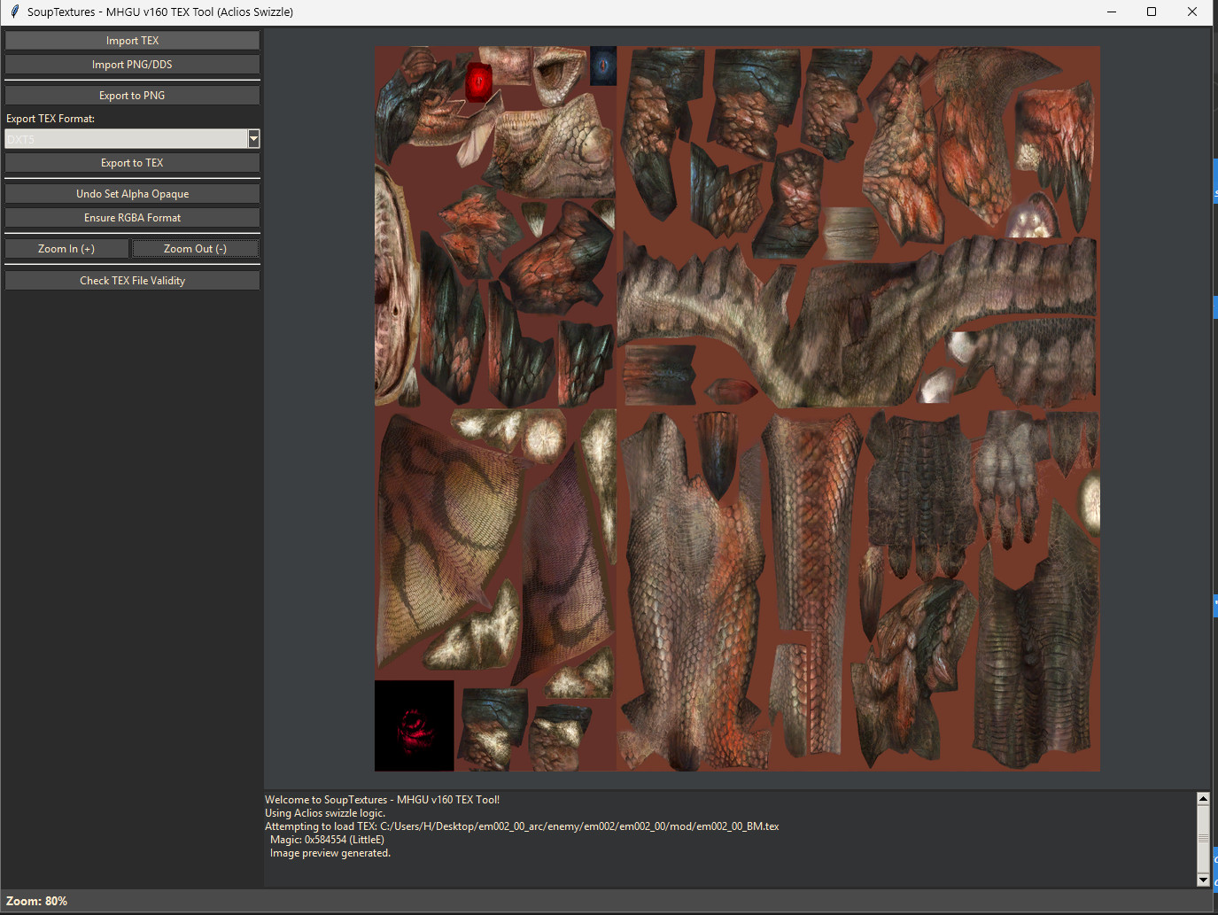Click the texture preview image

click(x=735, y=407)
